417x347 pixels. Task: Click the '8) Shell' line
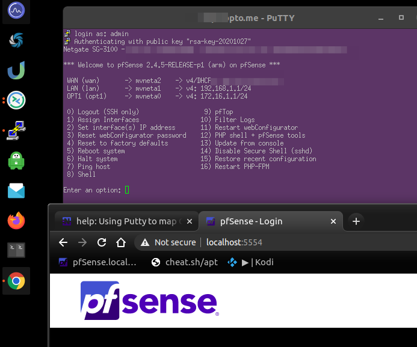pyautogui.click(x=81, y=174)
